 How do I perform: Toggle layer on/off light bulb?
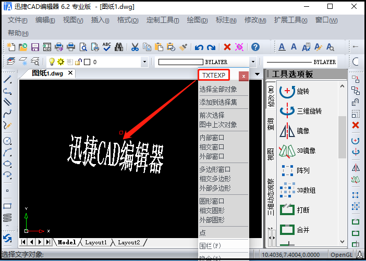52,62
